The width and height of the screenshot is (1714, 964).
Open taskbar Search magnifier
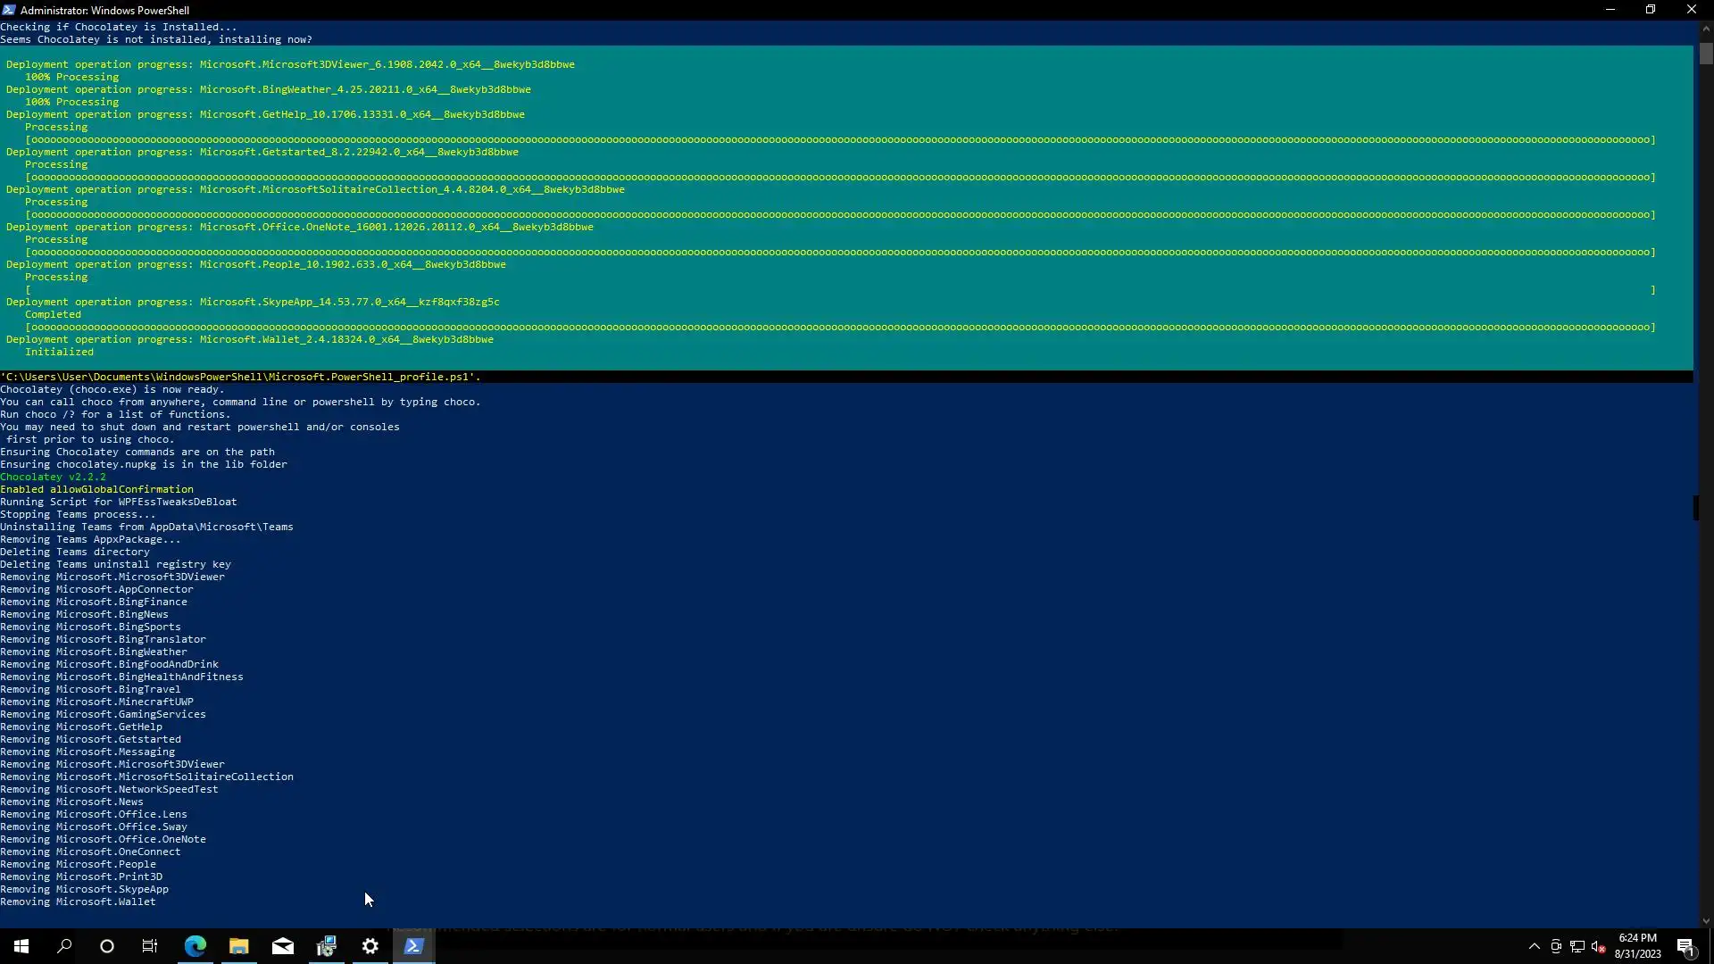pos(64,946)
